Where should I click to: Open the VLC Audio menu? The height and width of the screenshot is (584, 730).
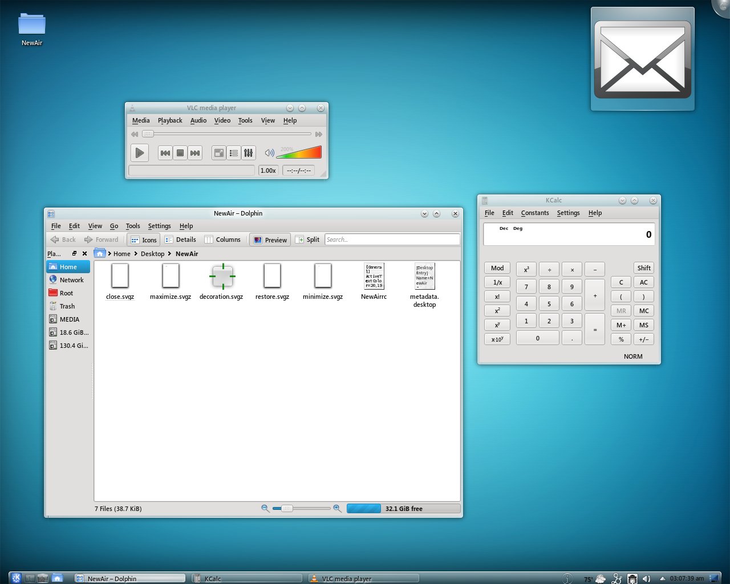(198, 120)
